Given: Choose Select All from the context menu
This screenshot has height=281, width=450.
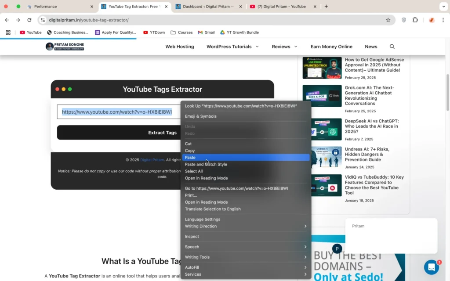Looking at the screenshot, I should [x=246, y=171].
